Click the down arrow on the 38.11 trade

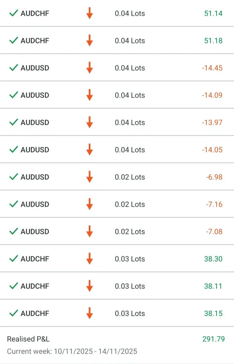[90, 286]
